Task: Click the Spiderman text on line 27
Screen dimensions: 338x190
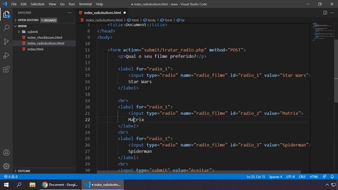Action: pos(140,151)
